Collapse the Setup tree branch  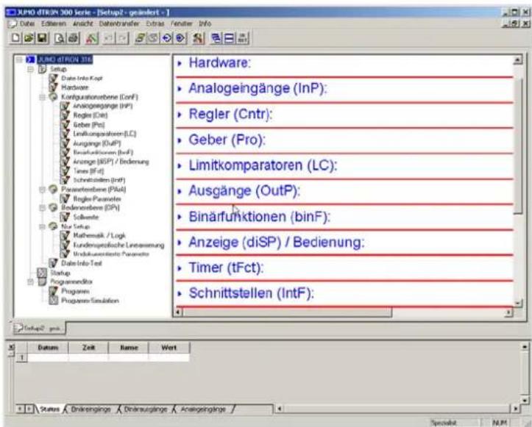tap(30, 69)
